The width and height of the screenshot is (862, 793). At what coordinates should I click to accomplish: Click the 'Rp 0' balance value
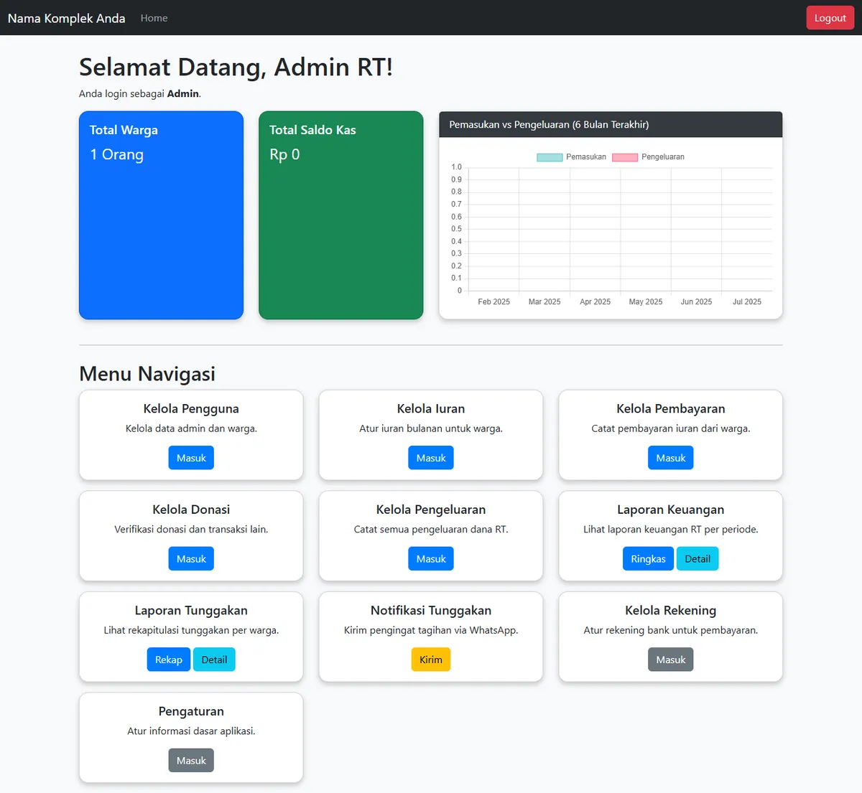[x=284, y=154]
